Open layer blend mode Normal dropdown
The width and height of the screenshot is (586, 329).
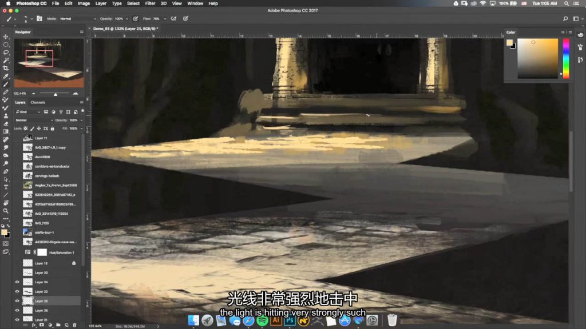(x=34, y=120)
